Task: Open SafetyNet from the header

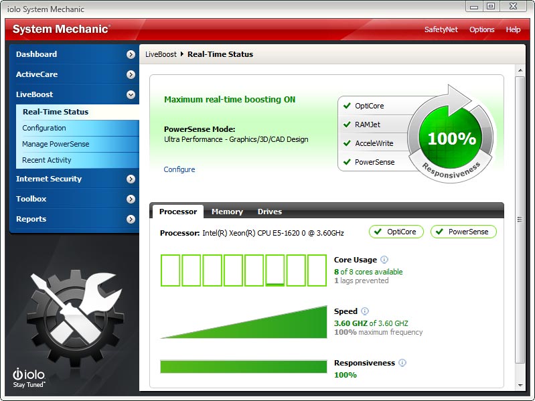Action: [x=441, y=29]
